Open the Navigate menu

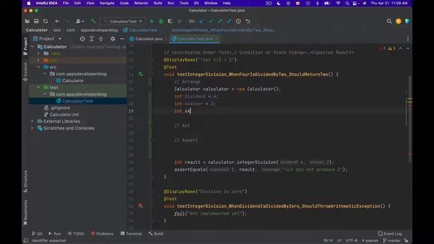(x=107, y=3)
